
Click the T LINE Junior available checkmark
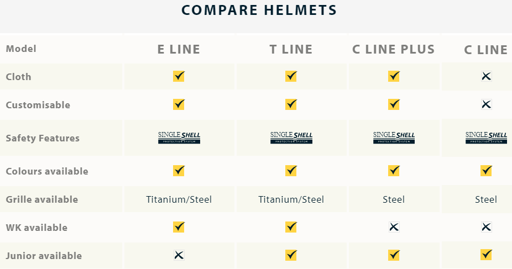[291, 255]
